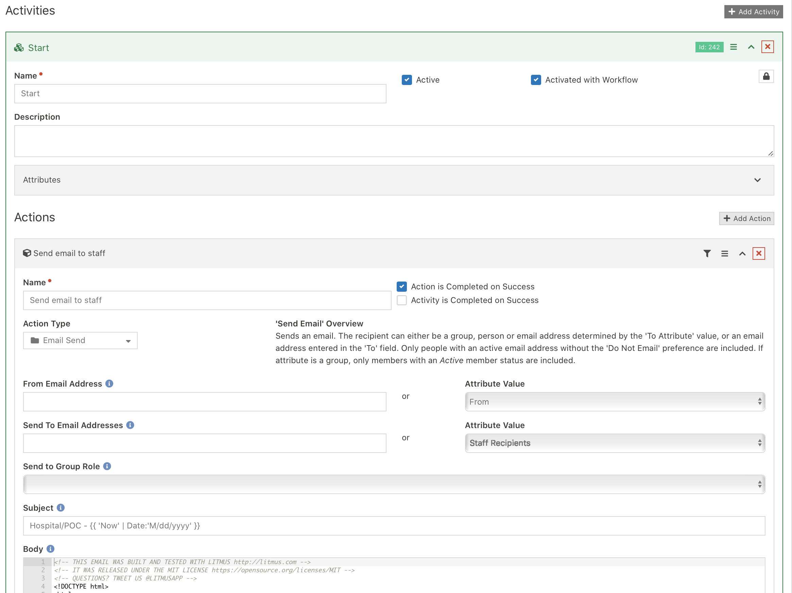
Task: Open the Action Type Email Send dropdown
Action: click(80, 341)
